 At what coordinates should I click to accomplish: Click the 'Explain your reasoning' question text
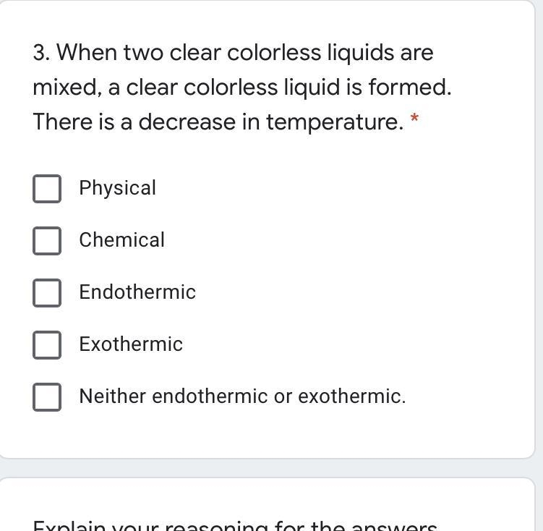(x=235, y=526)
